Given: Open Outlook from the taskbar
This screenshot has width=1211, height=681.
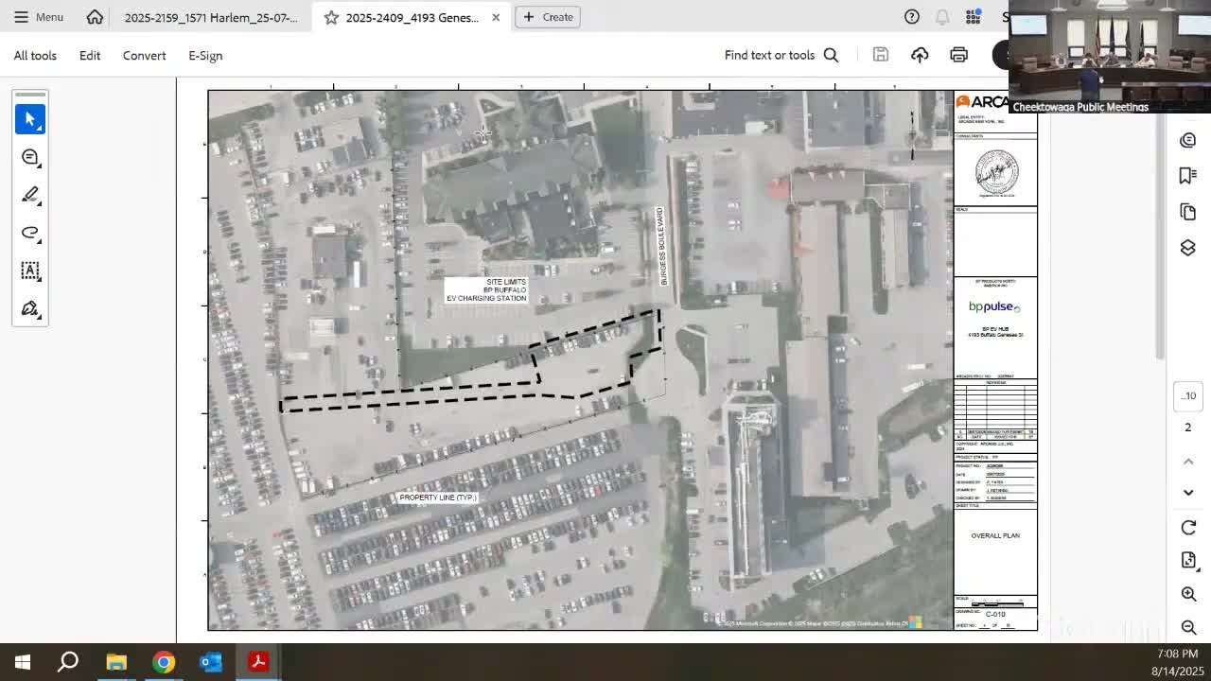Looking at the screenshot, I should (211, 662).
